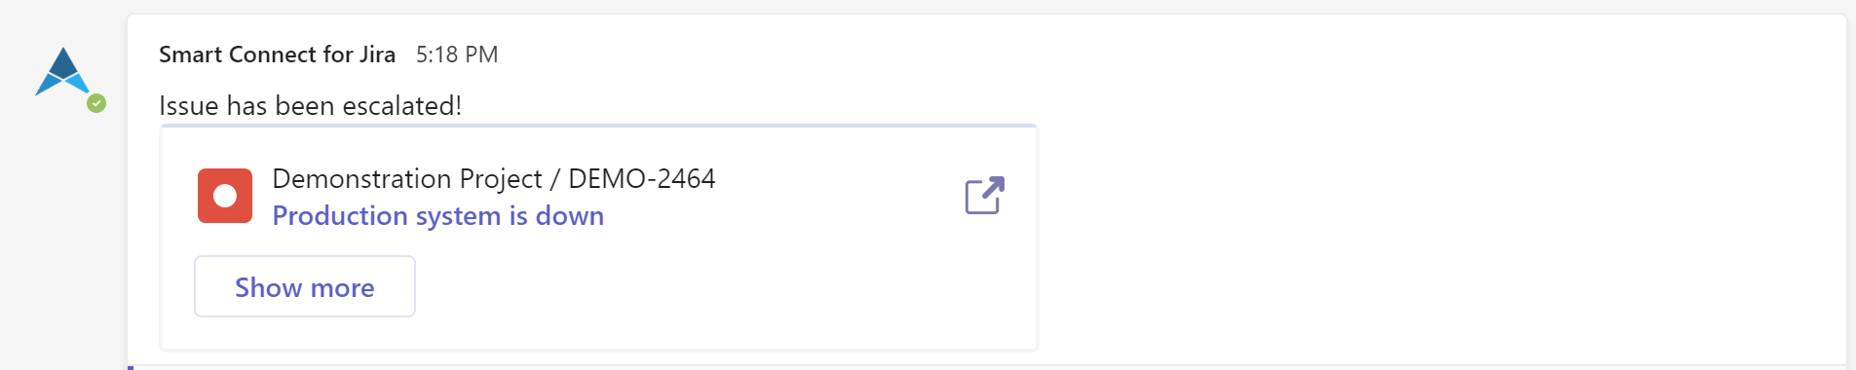Open the Production system is down link
1856x370 pixels.
[437, 215]
